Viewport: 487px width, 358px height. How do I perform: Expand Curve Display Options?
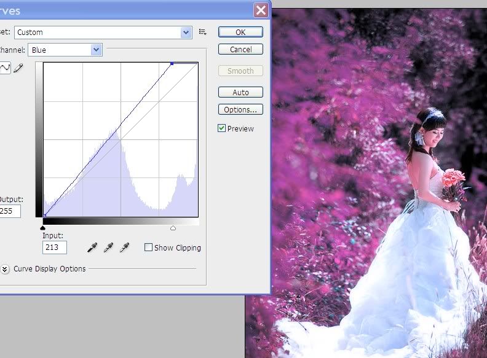pos(6,268)
